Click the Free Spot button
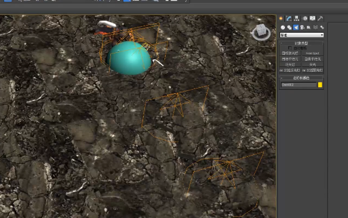348x218 pixels. tap(312, 53)
